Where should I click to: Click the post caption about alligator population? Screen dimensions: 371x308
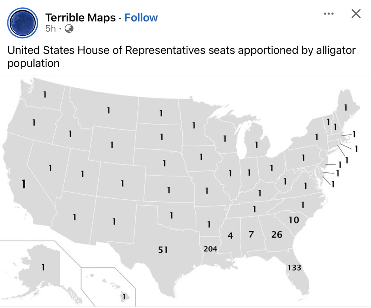(181, 56)
